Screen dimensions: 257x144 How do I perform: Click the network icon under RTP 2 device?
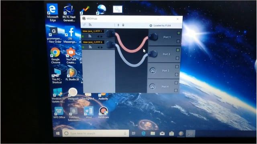[90, 47]
